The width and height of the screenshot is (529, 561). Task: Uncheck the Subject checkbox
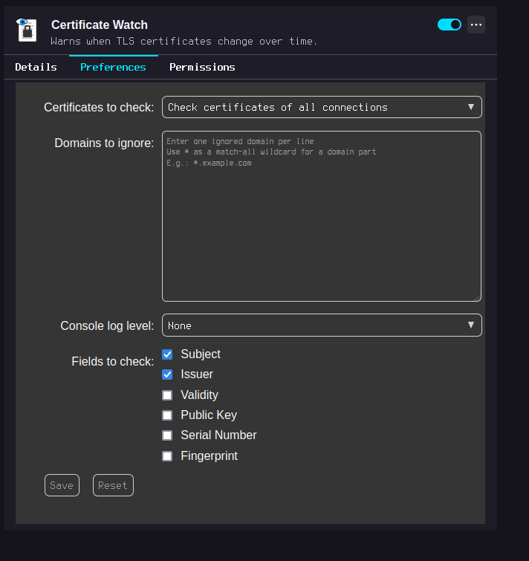[167, 354]
